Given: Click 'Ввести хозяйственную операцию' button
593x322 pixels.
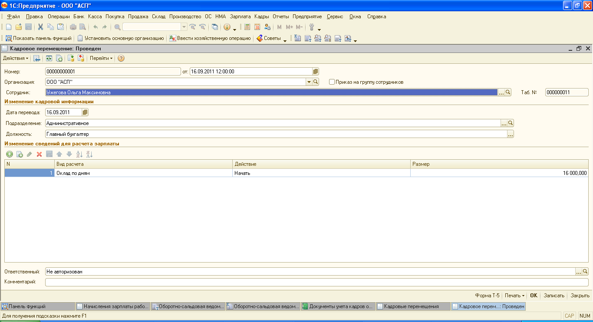Looking at the screenshot, I should pyautogui.click(x=210, y=38).
